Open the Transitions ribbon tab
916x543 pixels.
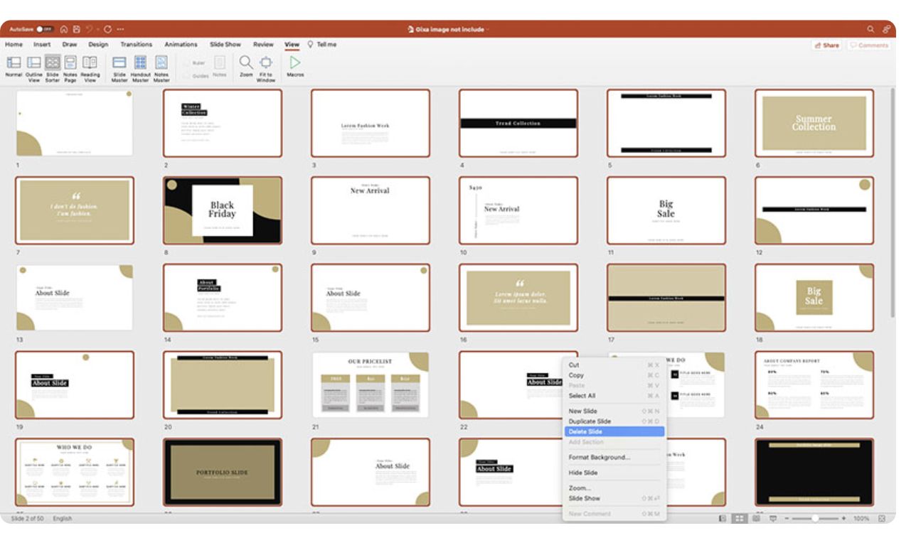[137, 44]
